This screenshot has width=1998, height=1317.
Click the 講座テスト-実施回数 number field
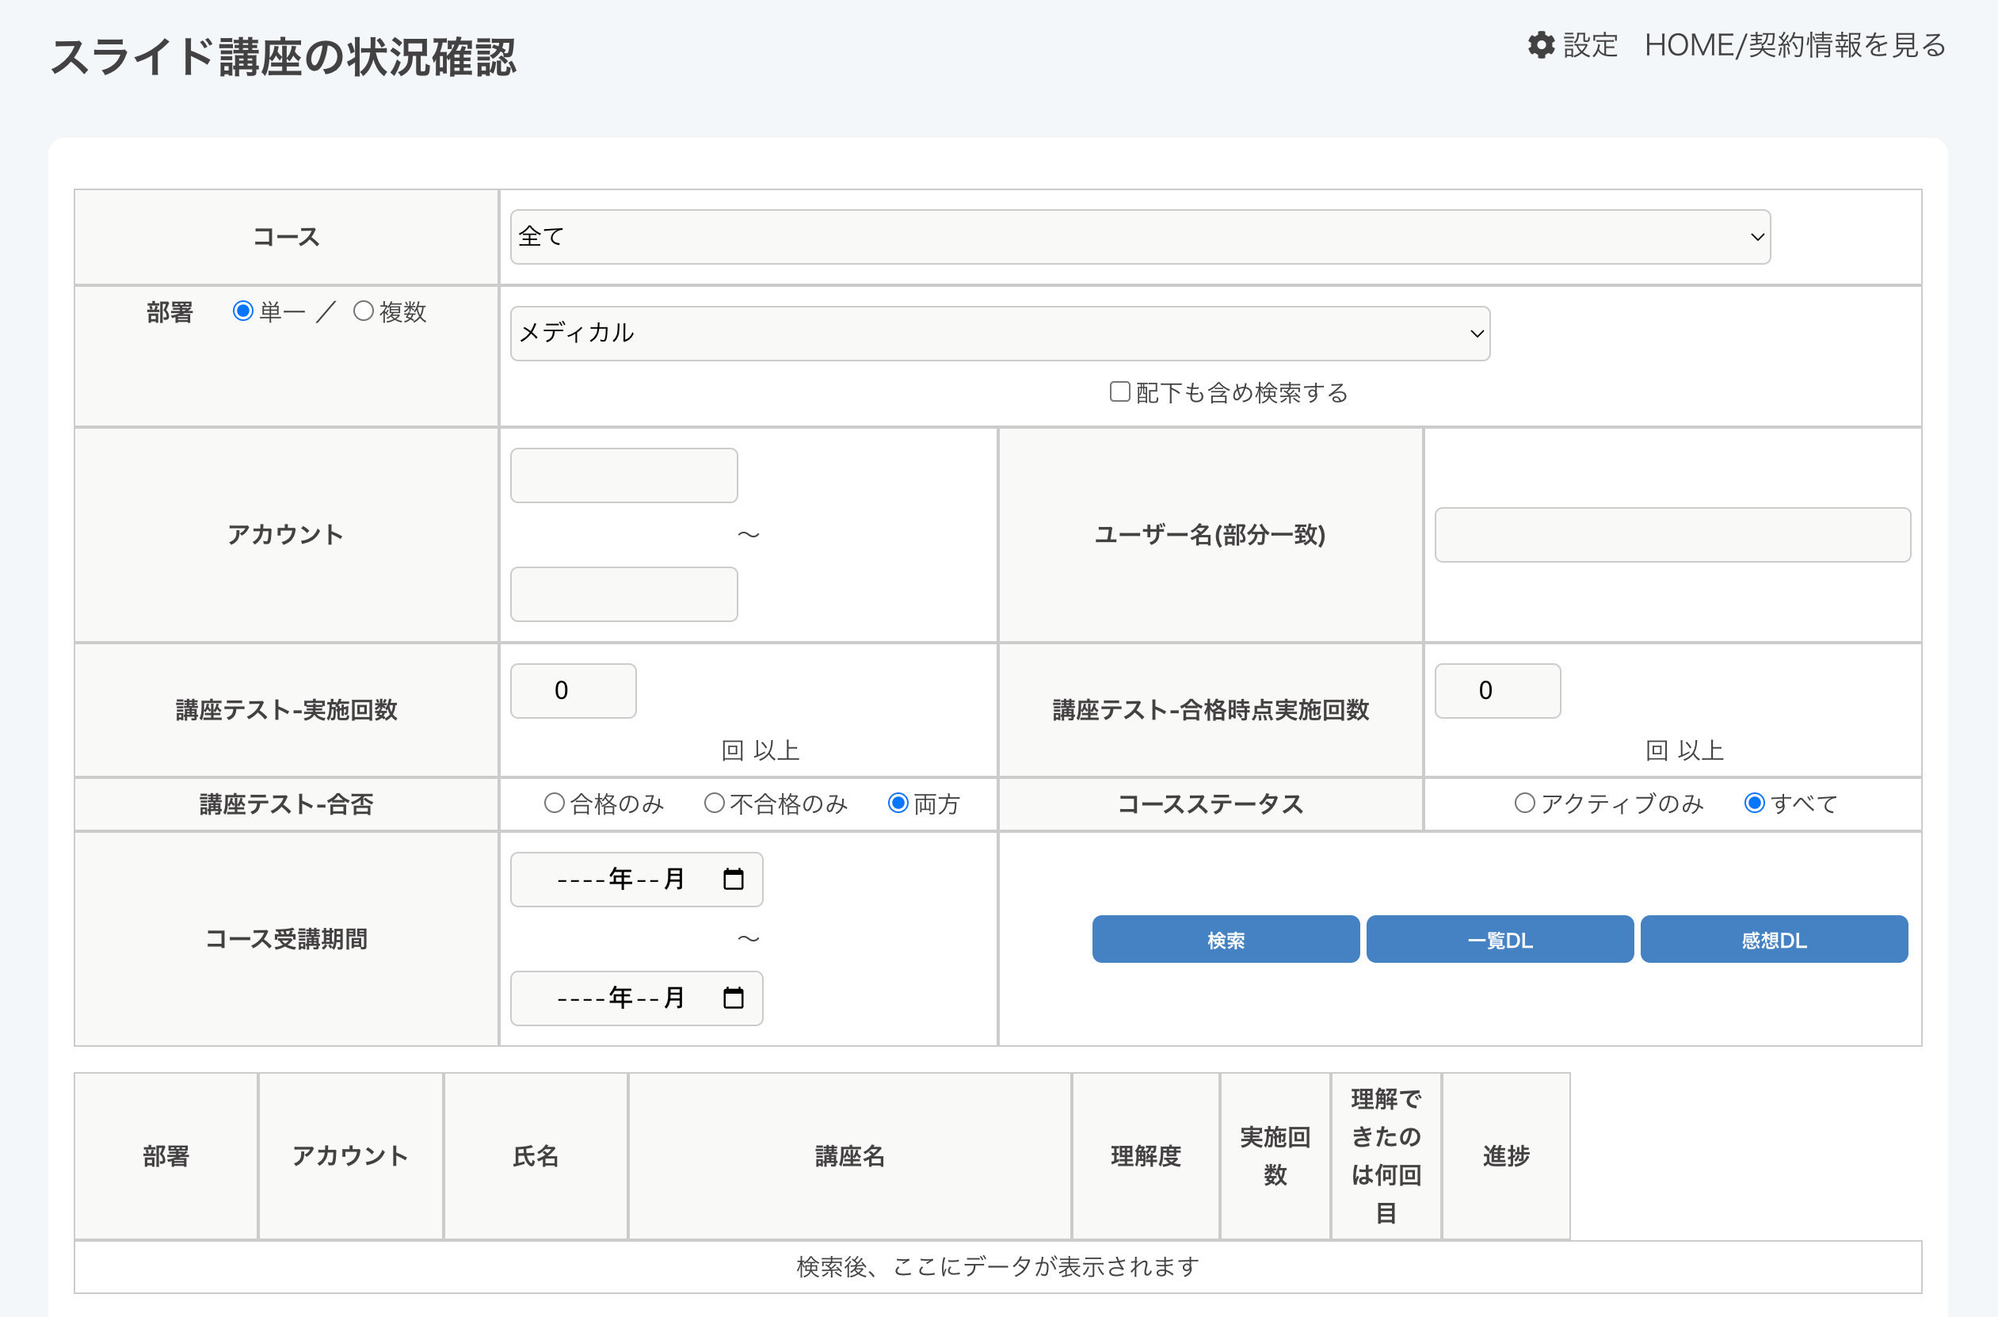point(573,689)
